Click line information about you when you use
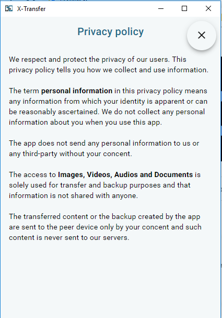 pos(85,123)
